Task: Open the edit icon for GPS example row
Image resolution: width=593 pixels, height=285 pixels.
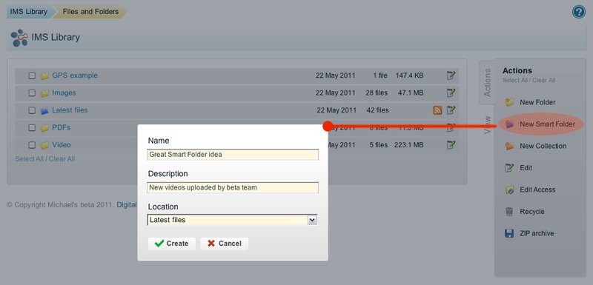Action: click(451, 76)
